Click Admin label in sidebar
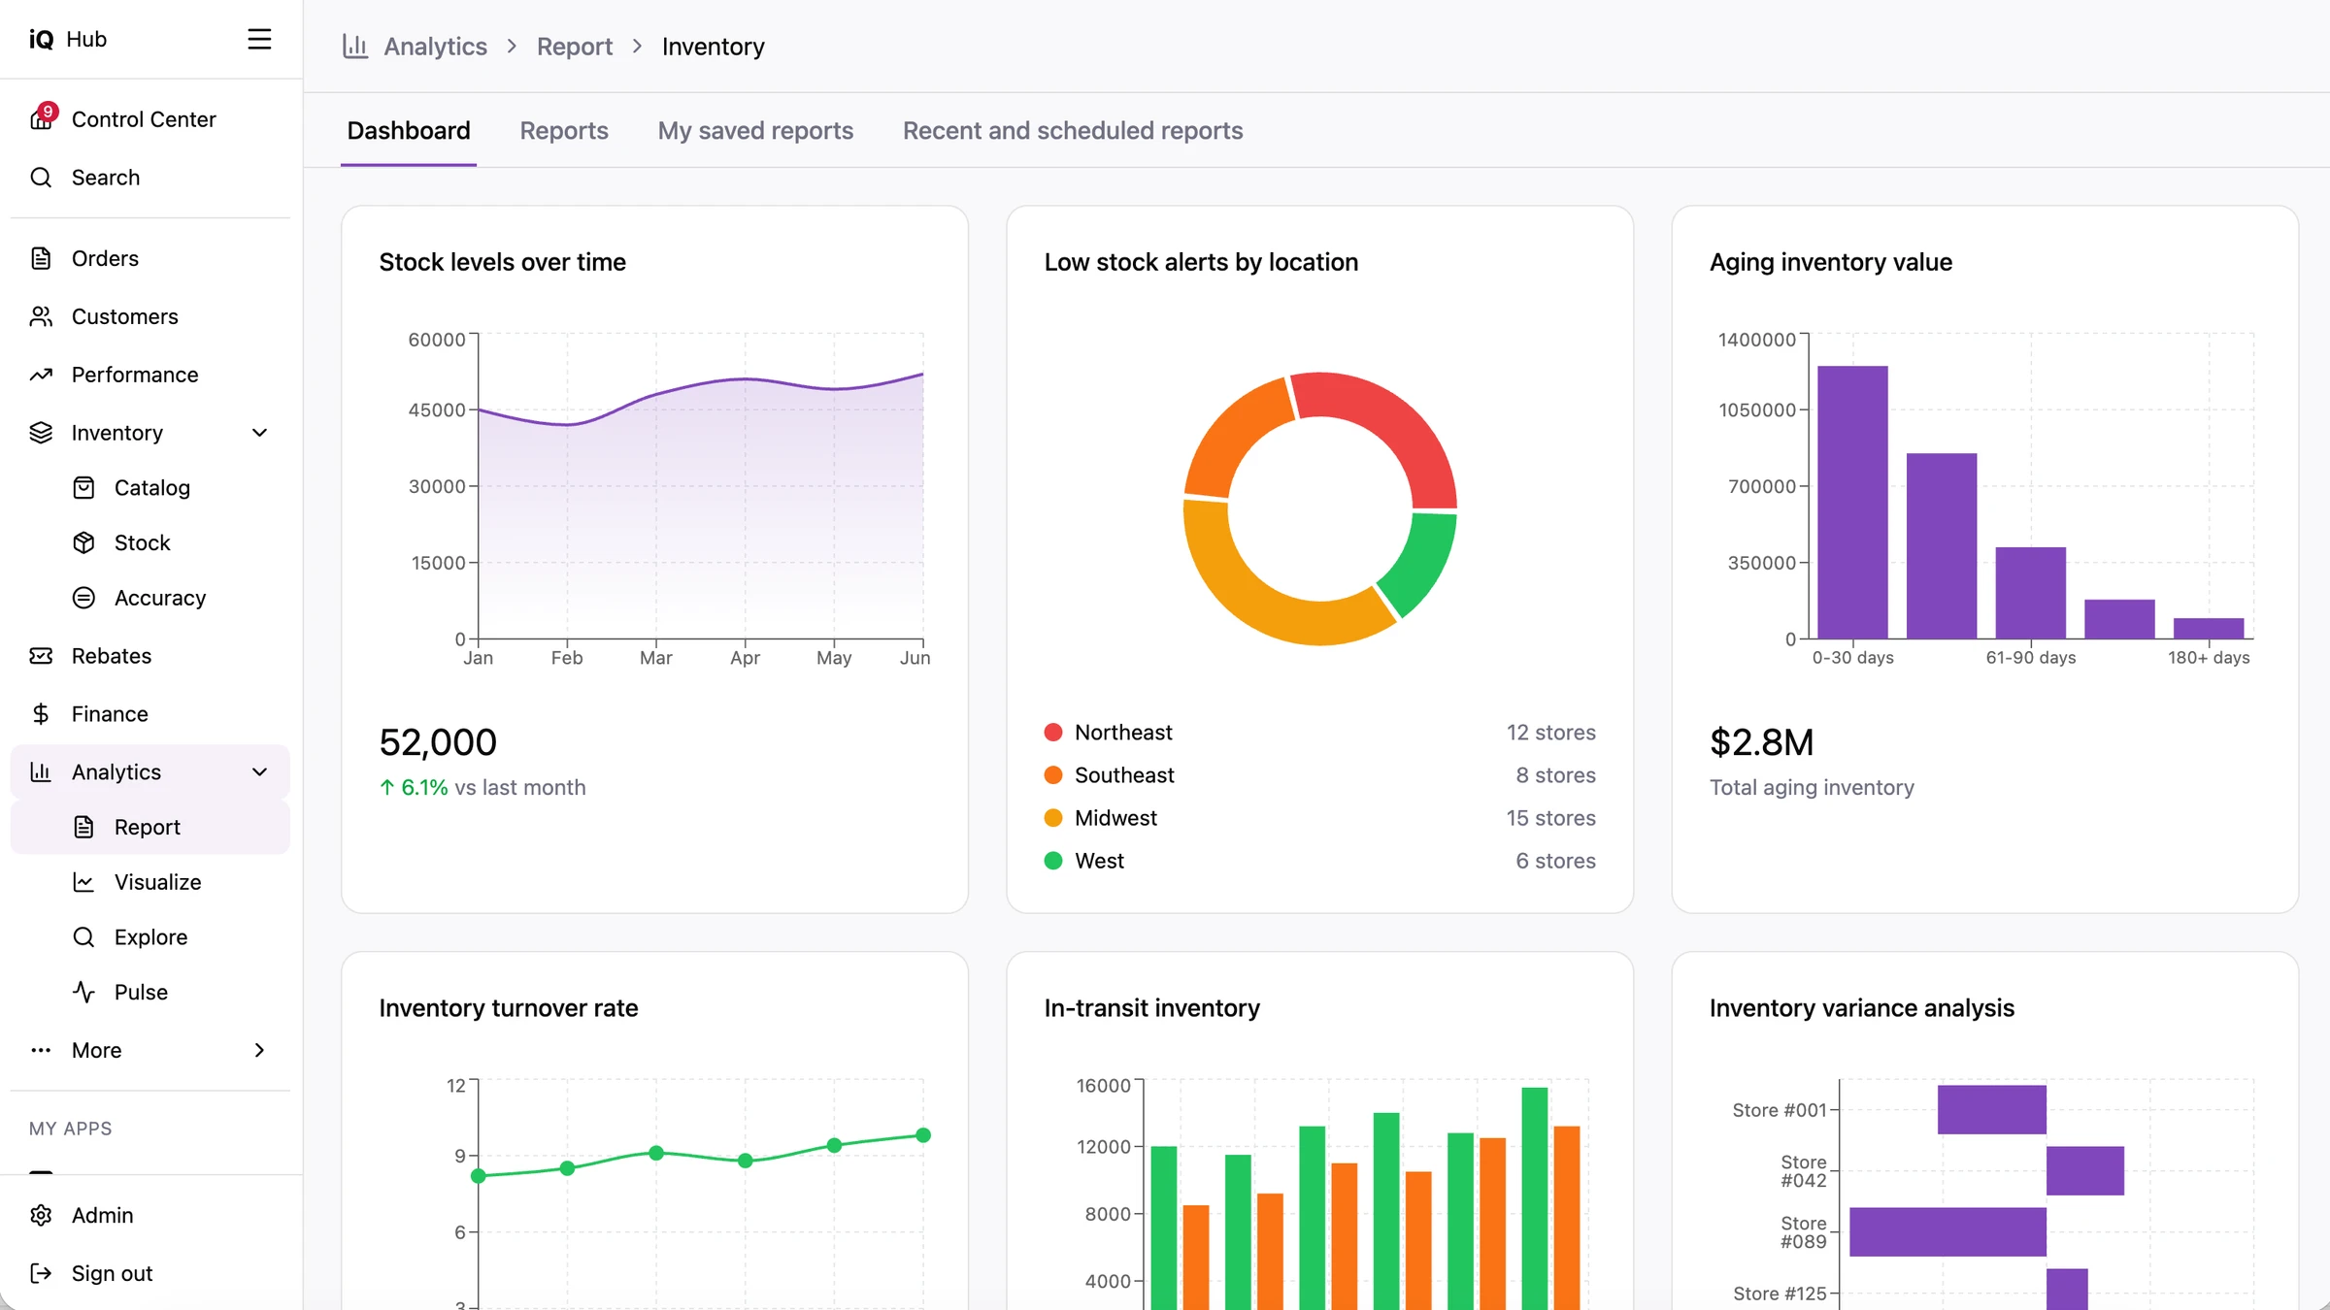2330x1310 pixels. [x=103, y=1216]
